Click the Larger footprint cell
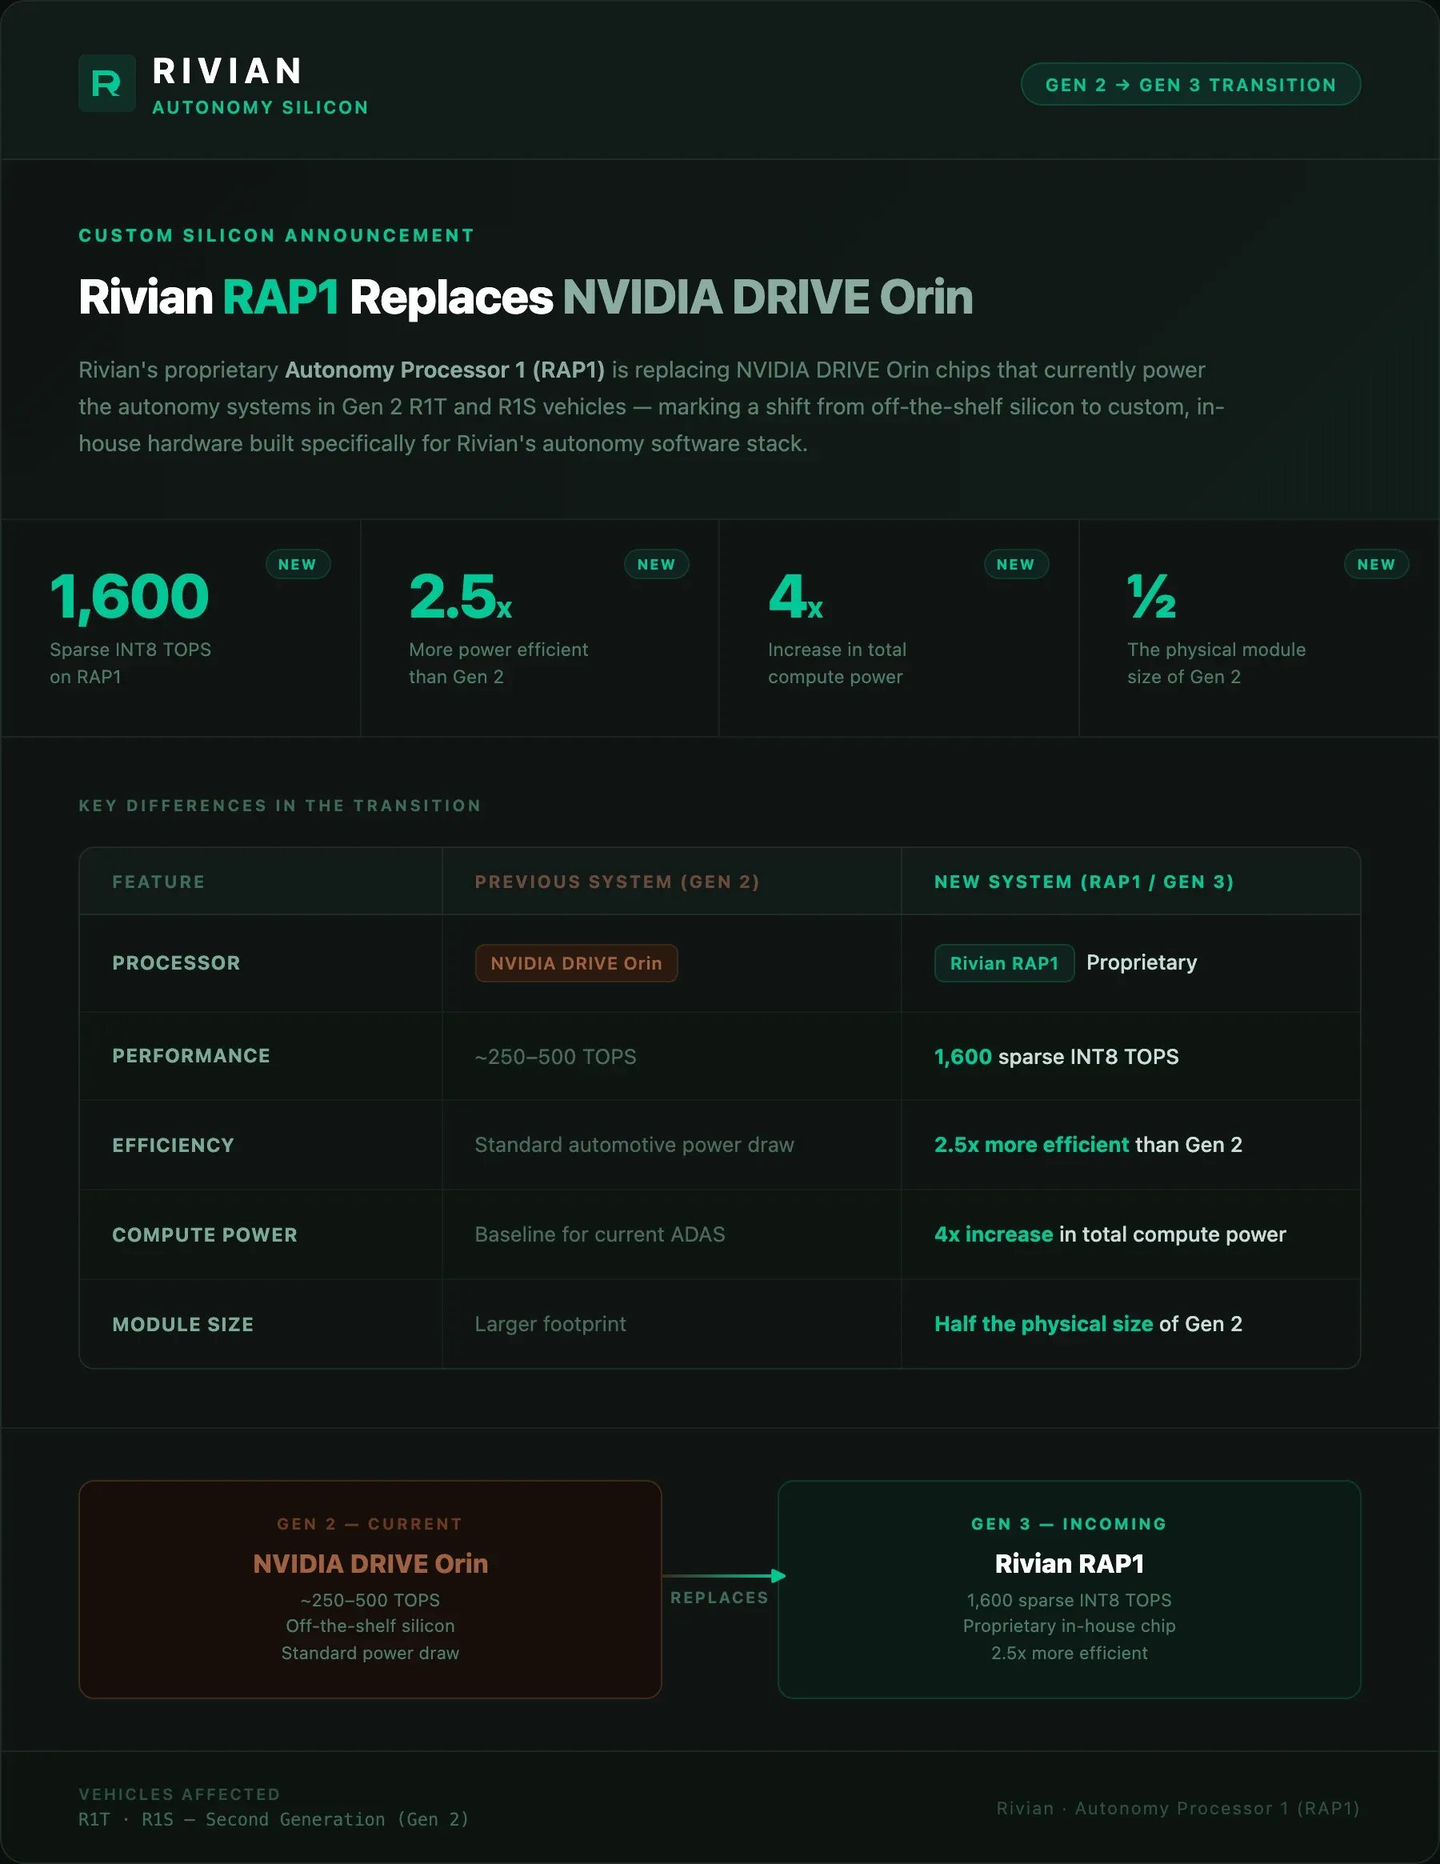The width and height of the screenshot is (1440, 1864). point(550,1324)
